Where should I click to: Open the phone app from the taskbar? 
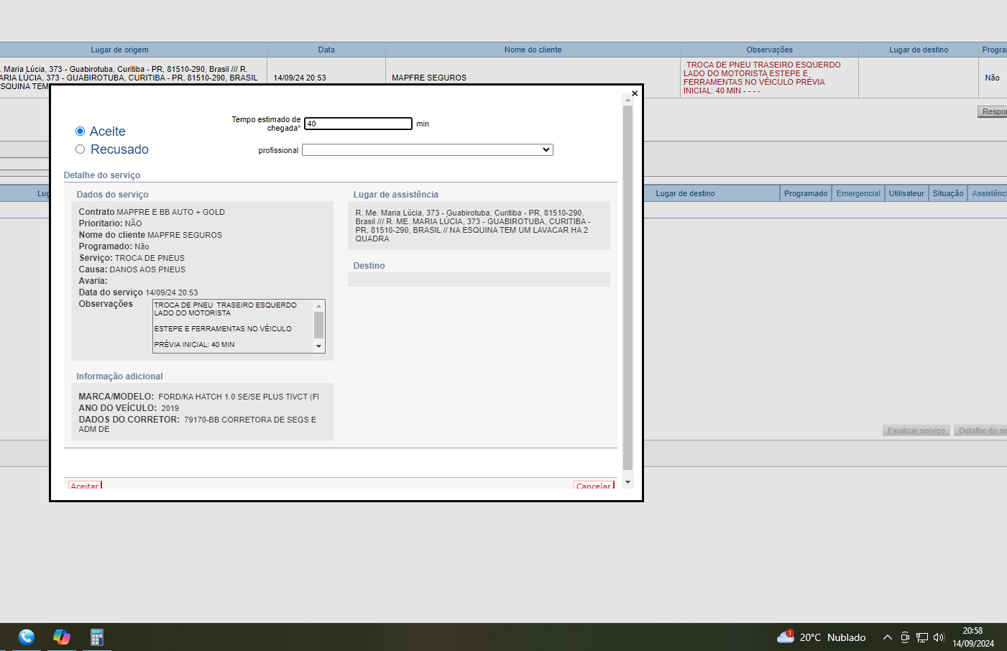click(x=27, y=637)
